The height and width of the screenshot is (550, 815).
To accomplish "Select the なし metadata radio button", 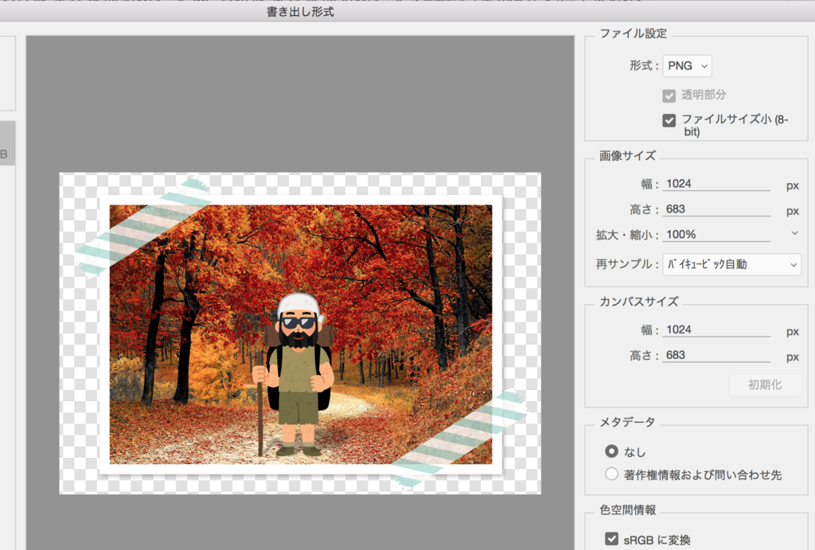I will (x=611, y=451).
